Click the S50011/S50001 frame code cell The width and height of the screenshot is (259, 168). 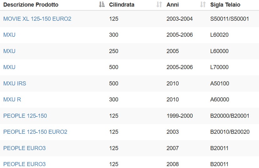(230, 19)
